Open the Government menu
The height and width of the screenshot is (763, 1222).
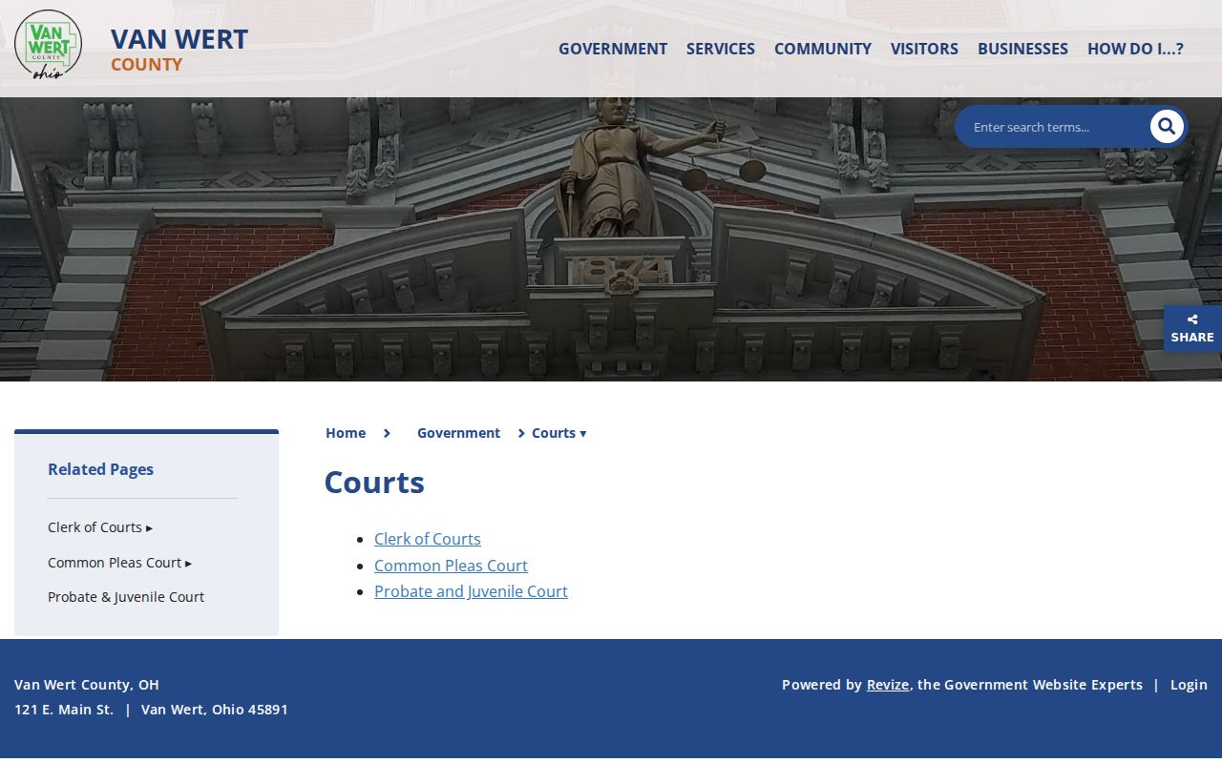point(613,49)
